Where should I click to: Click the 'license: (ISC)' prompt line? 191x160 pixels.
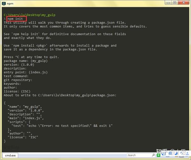point(17,91)
